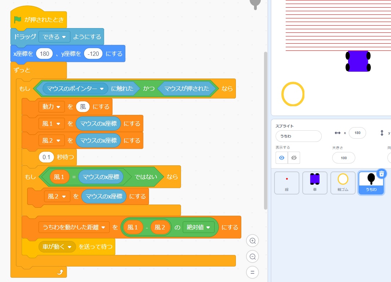Click the sprite name field うちわ
Image resolution: width=391 pixels, height=282 pixels.
click(x=298, y=136)
